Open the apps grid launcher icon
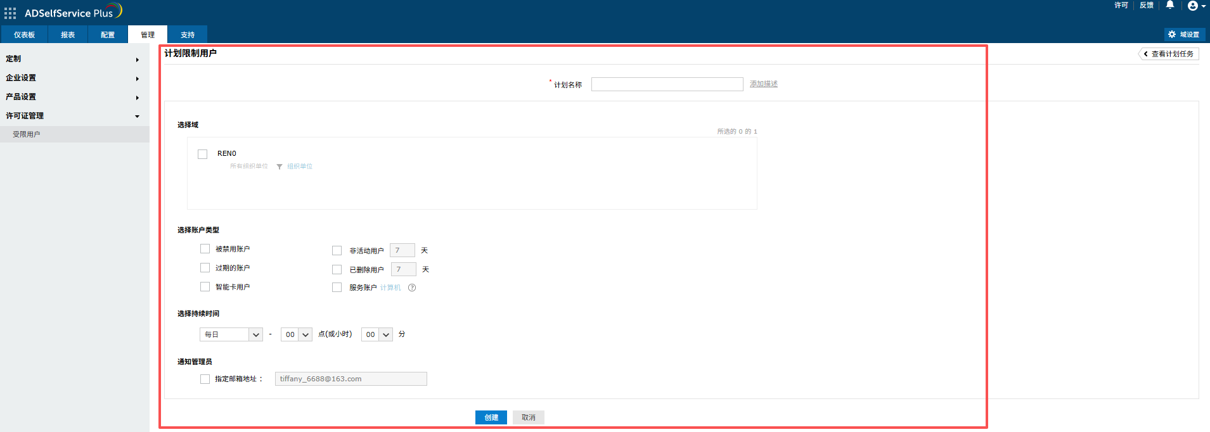This screenshot has height=432, width=1210. pyautogui.click(x=10, y=13)
